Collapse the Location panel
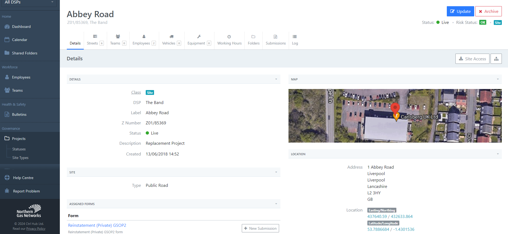Screen dimensions: 508x234 [498, 154]
